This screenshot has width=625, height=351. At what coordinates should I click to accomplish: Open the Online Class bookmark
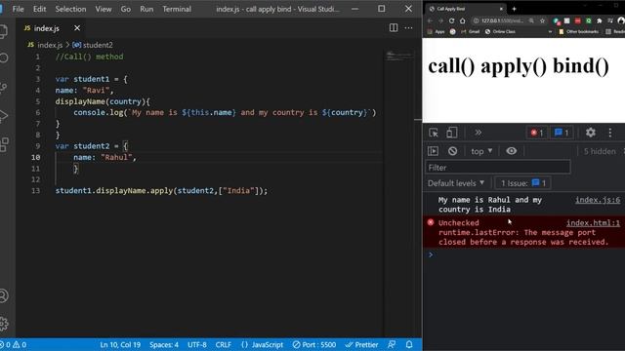pos(500,31)
